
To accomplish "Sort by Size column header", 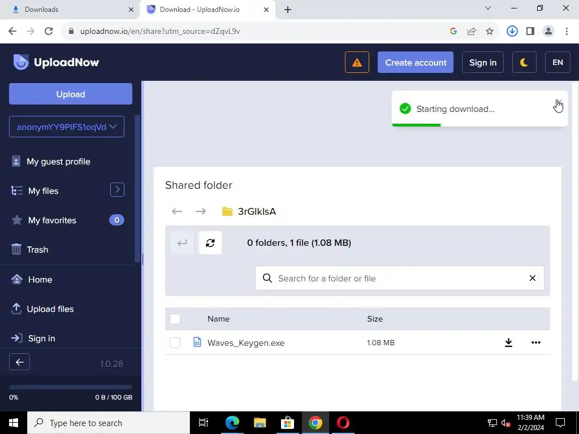I will [375, 319].
